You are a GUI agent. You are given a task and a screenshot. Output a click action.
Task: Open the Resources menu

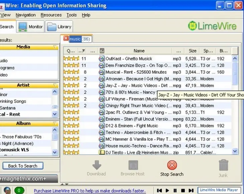(51, 15)
